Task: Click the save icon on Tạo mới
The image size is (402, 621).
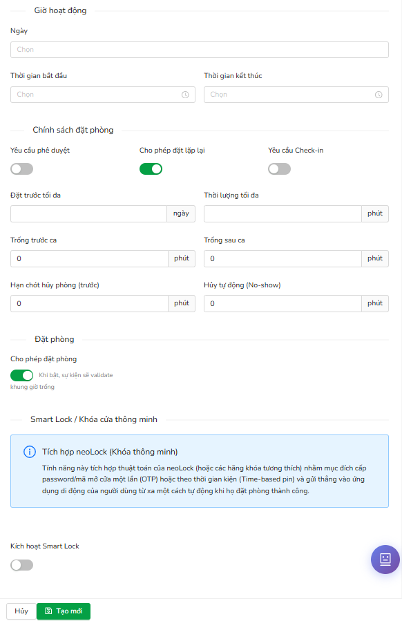Action: click(x=48, y=611)
